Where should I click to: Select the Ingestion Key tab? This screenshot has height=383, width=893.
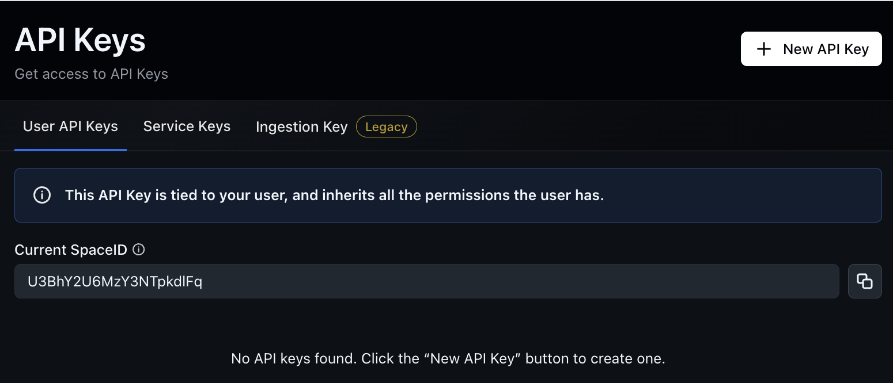301,127
